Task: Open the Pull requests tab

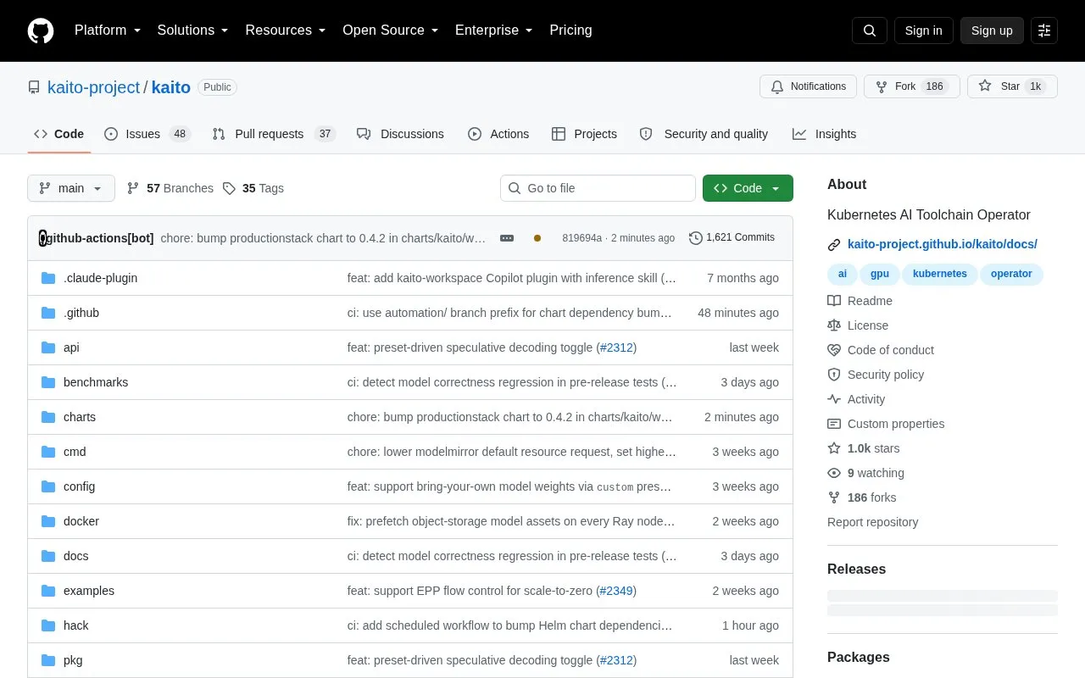Action: click(x=274, y=134)
